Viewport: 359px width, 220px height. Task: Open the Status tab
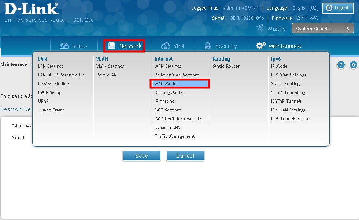[74, 46]
